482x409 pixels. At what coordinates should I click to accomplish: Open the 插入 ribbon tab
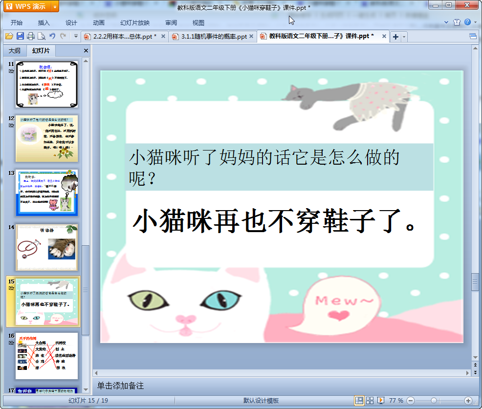pos(44,23)
